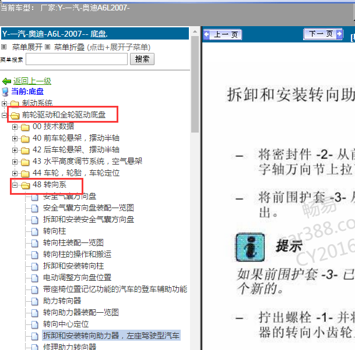
Task: Click folder icon of 前轮驱动和全轮驱动底盘
Action: click(15, 115)
